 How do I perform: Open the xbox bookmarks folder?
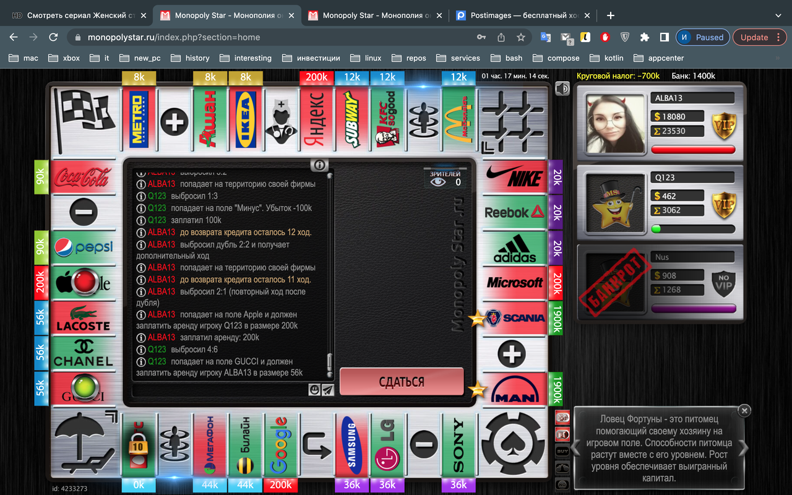[x=65, y=58]
